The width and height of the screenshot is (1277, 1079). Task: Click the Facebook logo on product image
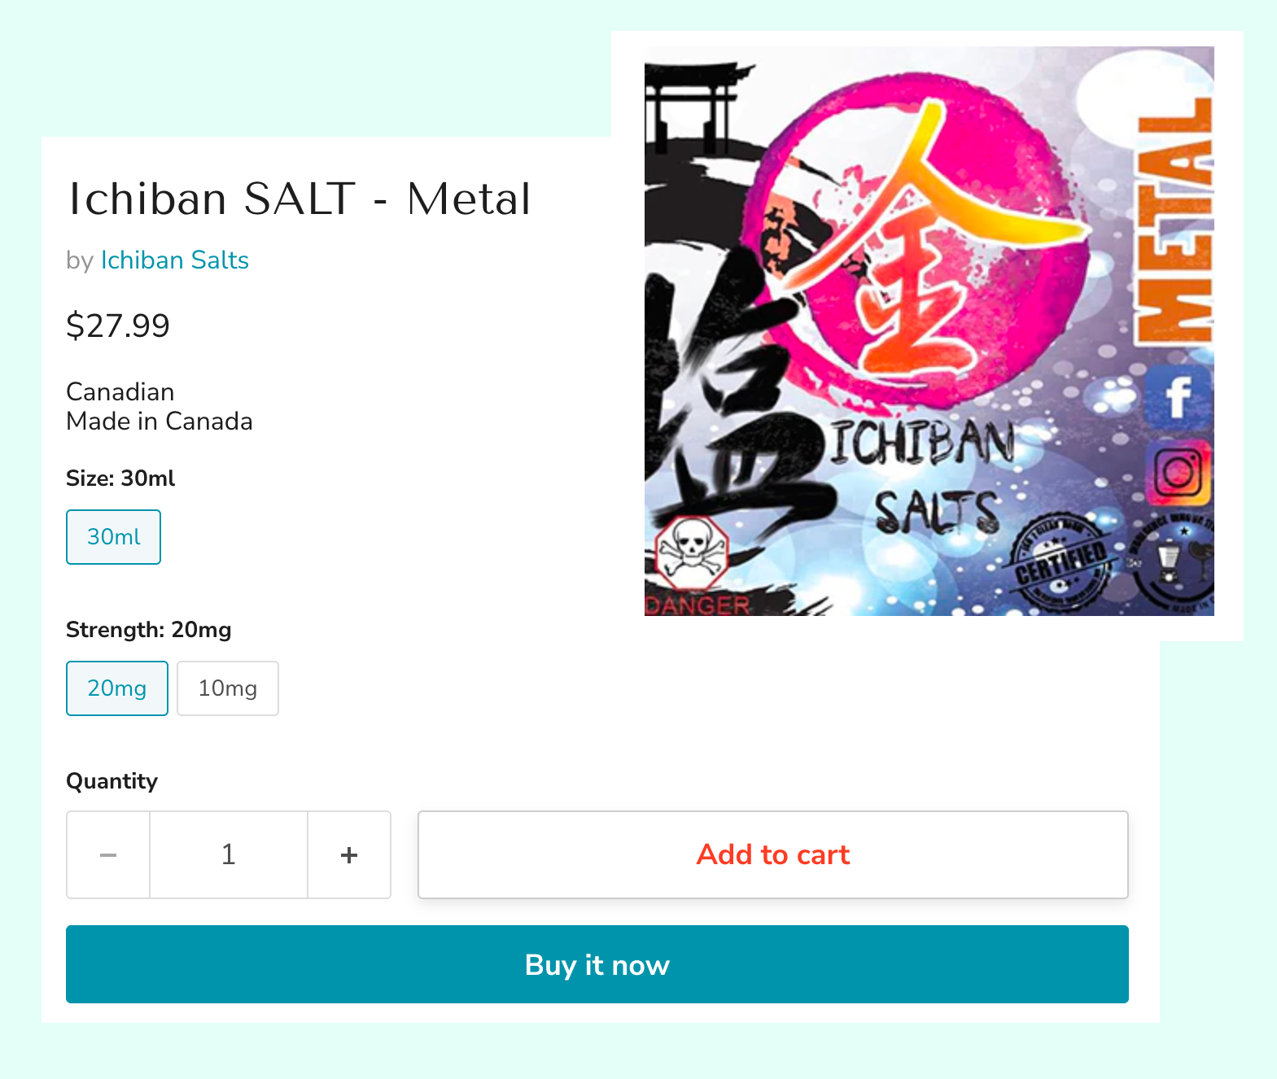pyautogui.click(x=1178, y=398)
